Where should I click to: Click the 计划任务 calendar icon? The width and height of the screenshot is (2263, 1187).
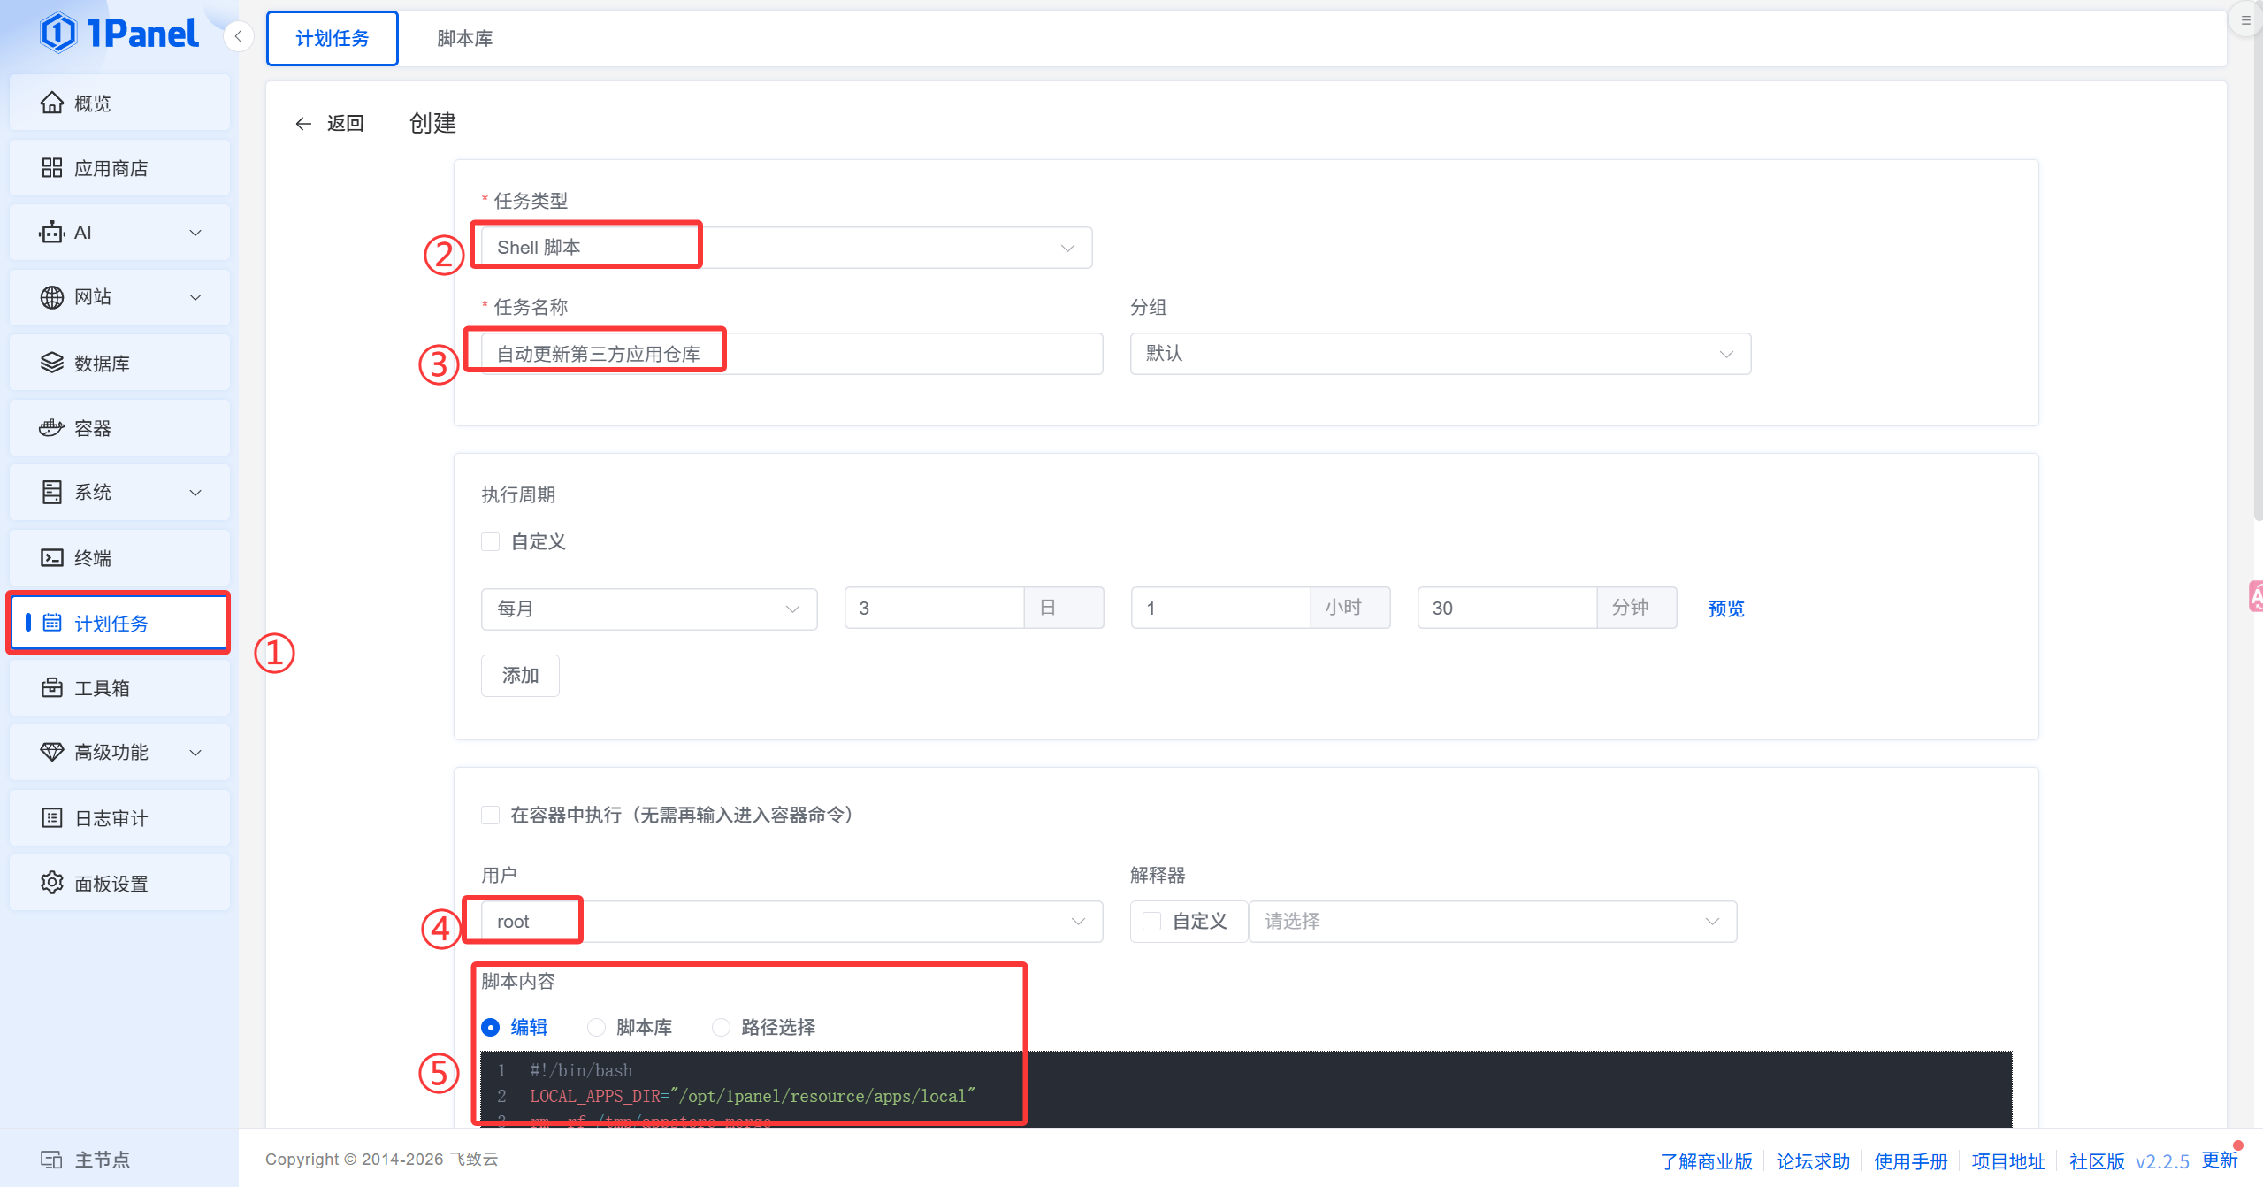click(x=52, y=623)
